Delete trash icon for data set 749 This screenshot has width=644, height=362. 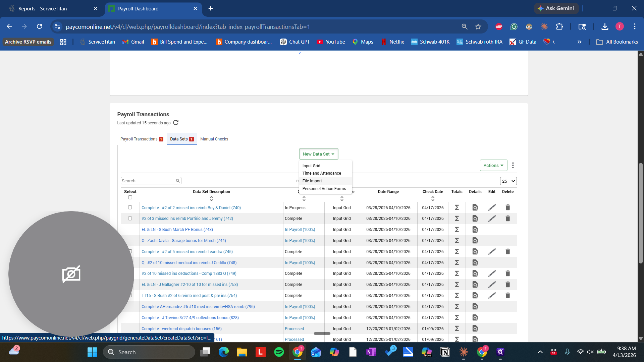(x=507, y=274)
